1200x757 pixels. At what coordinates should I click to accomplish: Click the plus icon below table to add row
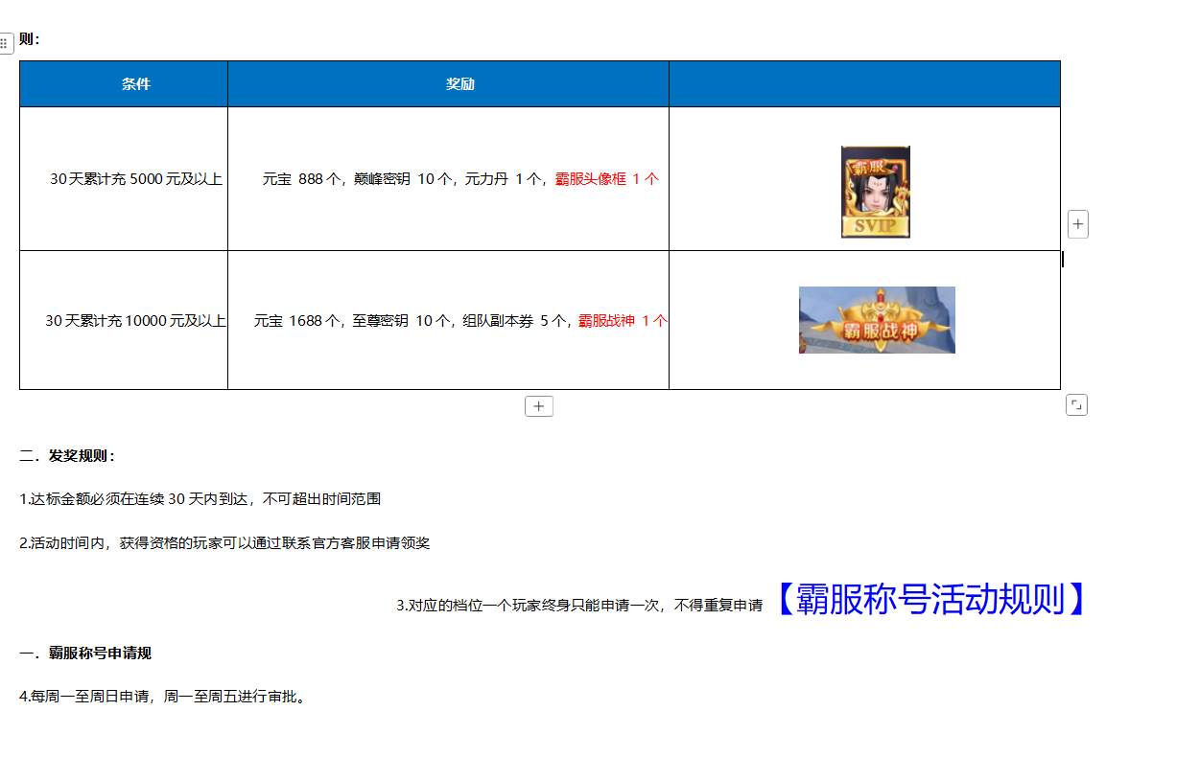[539, 406]
